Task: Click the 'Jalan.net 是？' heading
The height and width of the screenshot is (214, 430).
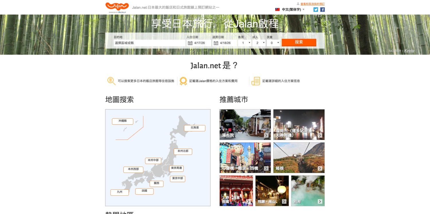Action: [x=214, y=66]
